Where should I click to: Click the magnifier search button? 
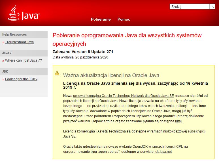point(212,6)
